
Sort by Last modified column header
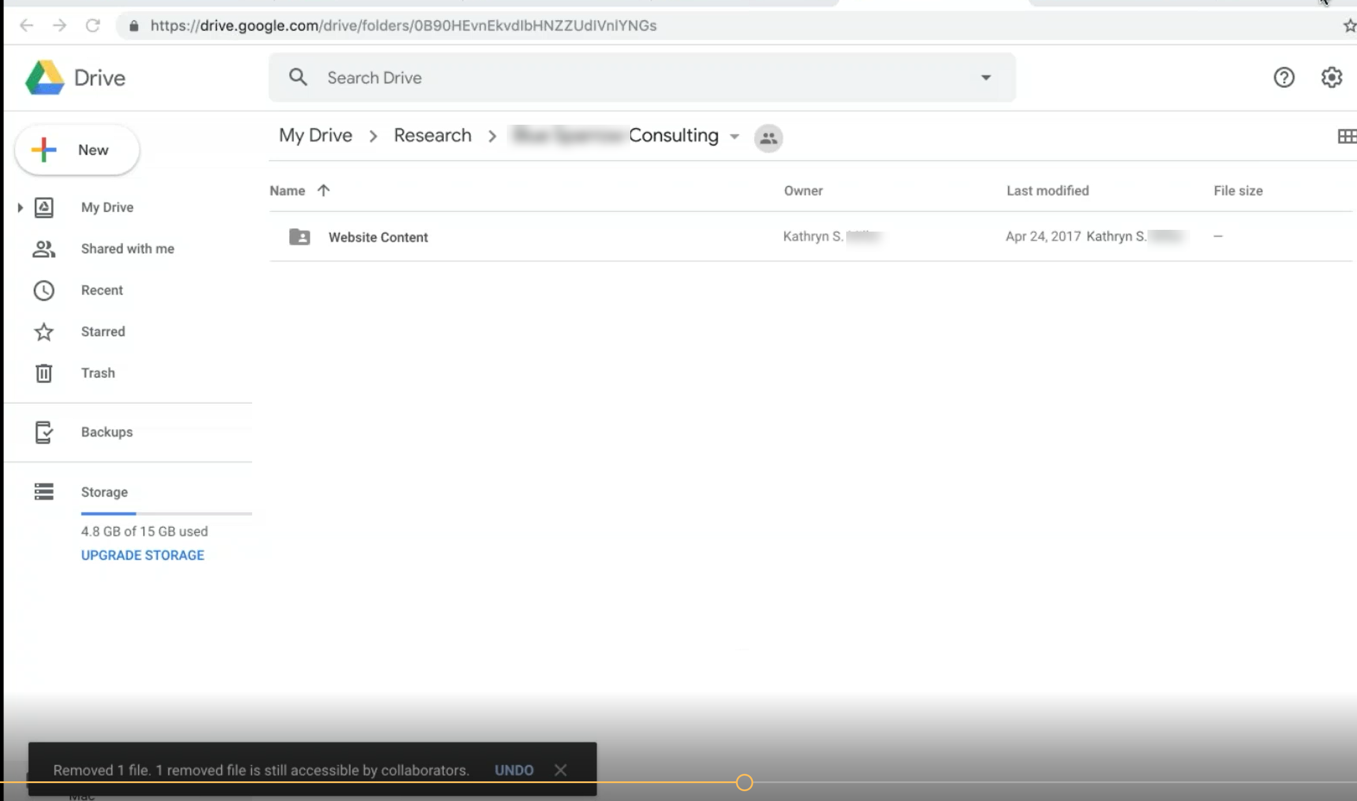tap(1048, 191)
